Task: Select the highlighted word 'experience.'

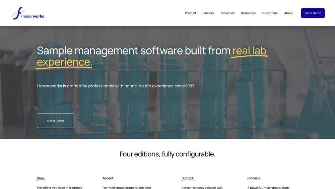Action: (x=65, y=62)
